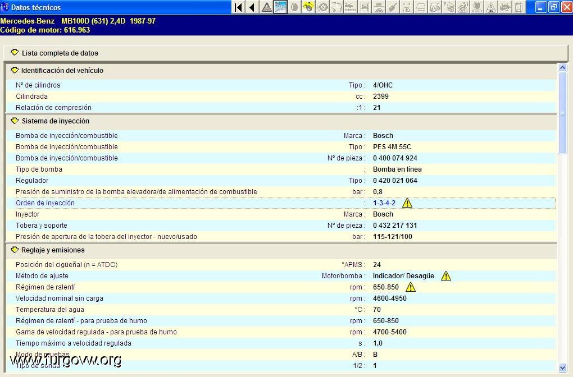Image resolution: width=573 pixels, height=377 pixels.
Task: Click the value Bomba en línea
Action: 397,169
